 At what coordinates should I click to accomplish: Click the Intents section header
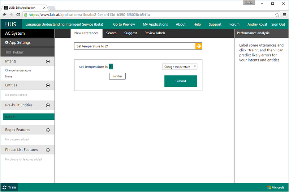pos(27,61)
